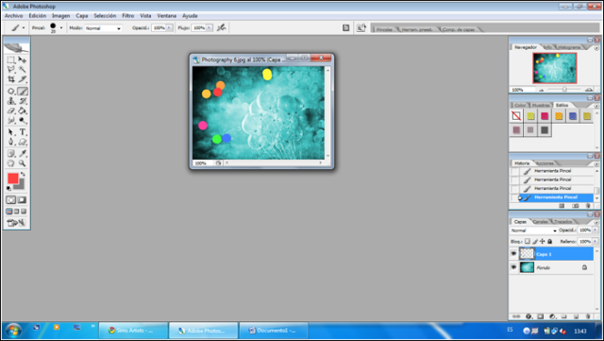The height and width of the screenshot is (341, 604).
Task: Open Adobe Photoshop taskbar button
Action: 203,331
